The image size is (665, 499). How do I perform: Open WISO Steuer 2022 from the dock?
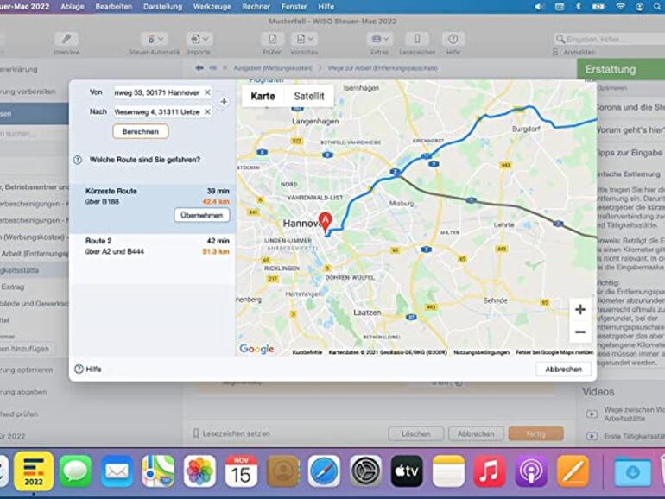coord(34,471)
